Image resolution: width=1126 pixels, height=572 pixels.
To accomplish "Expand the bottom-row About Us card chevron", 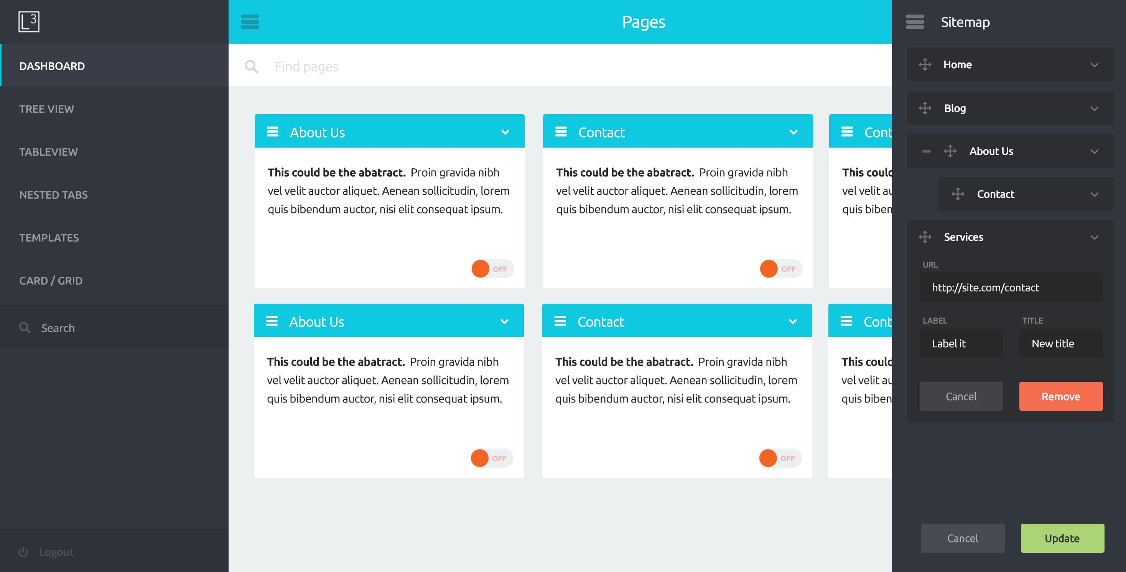I will point(504,322).
